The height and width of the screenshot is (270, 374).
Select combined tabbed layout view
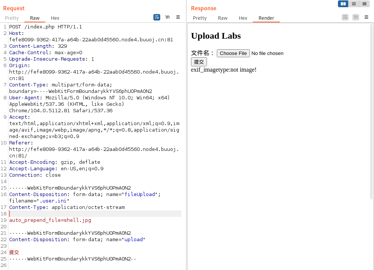tap(365, 4)
